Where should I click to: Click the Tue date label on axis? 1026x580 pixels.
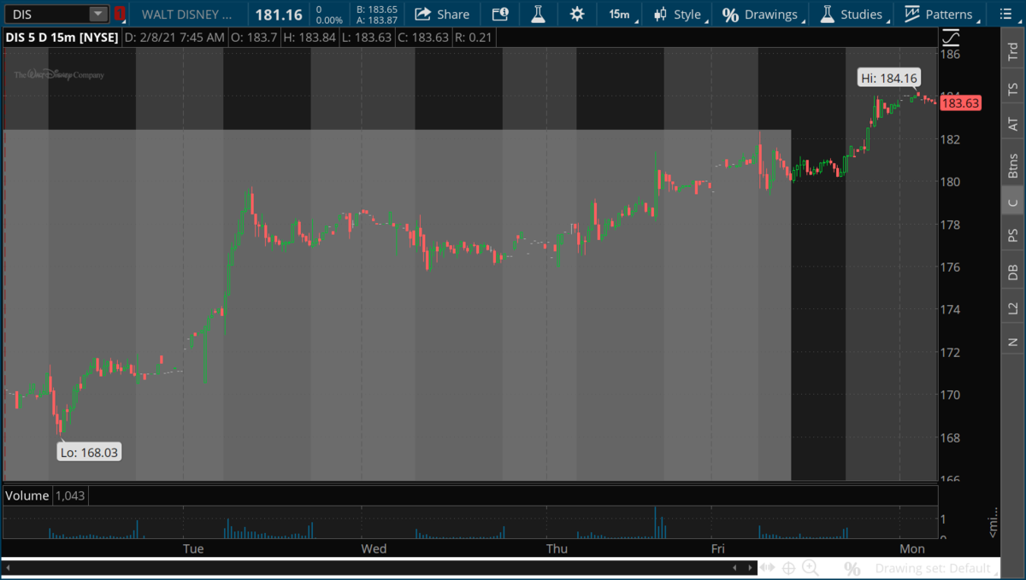point(193,548)
